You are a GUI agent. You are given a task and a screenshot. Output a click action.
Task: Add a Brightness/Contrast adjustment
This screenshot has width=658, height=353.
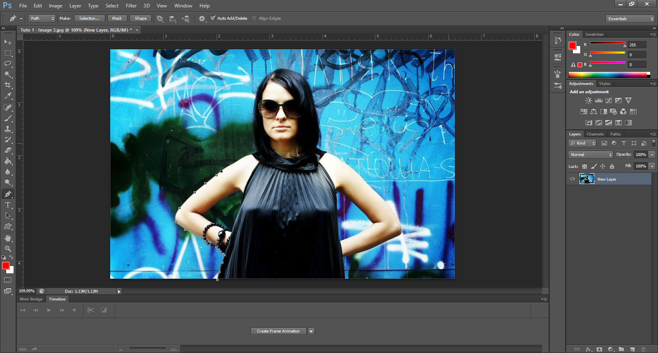589,101
